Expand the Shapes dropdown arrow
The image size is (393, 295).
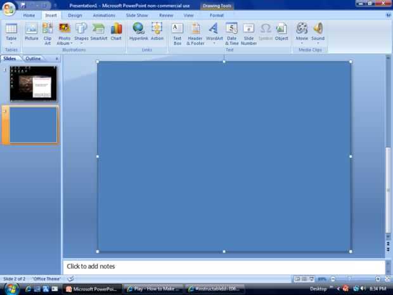coord(81,43)
